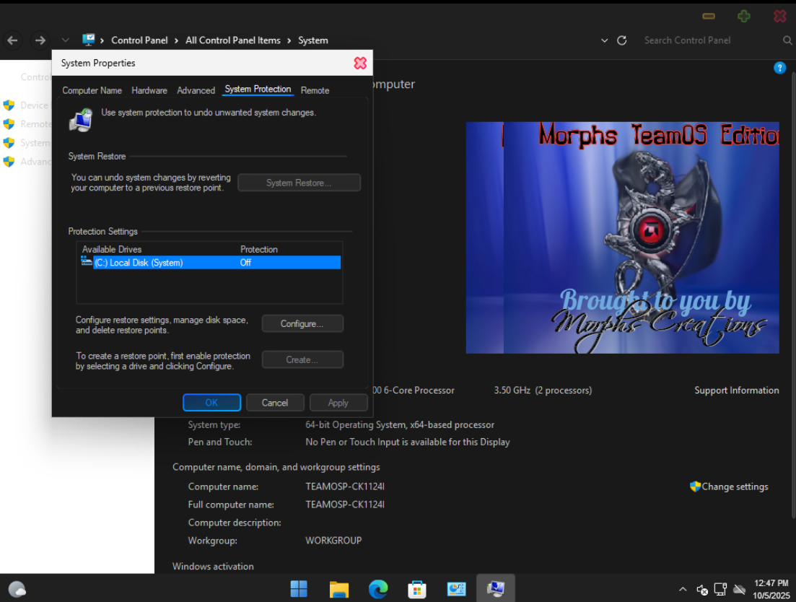Open Microsoft Store from the taskbar

pyautogui.click(x=417, y=589)
